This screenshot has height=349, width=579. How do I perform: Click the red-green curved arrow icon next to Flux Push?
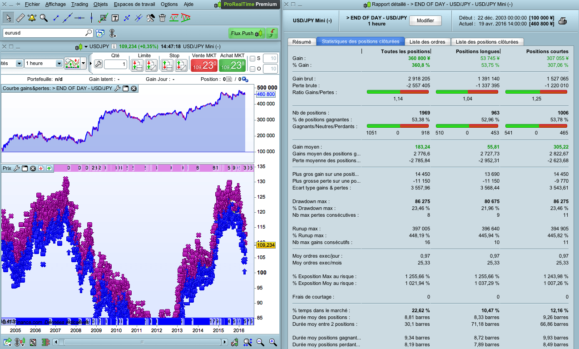click(272, 33)
